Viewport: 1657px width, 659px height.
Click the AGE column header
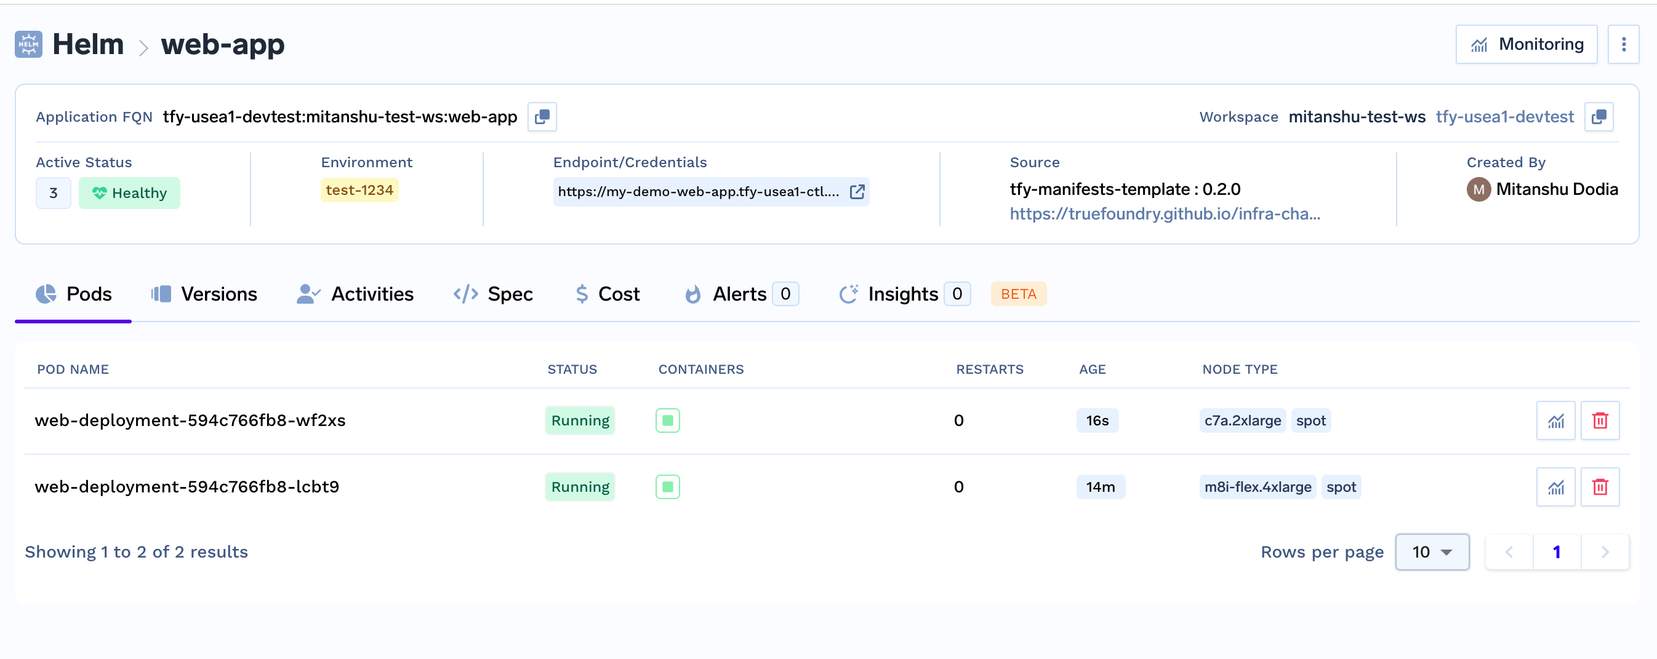click(x=1092, y=369)
